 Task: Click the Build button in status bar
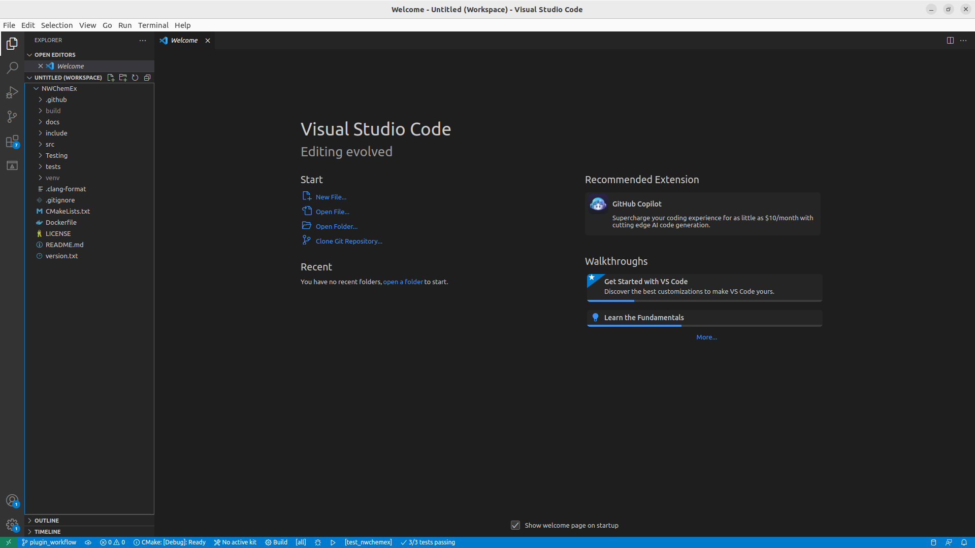276,542
